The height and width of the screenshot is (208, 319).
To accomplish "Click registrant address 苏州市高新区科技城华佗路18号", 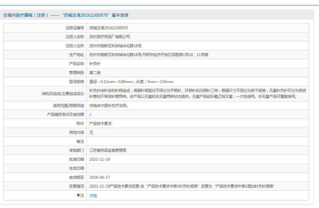I will point(115,46).
